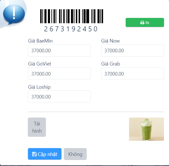Click the Giá Grab label
The height and width of the screenshot is (166, 169).
[x=110, y=64]
